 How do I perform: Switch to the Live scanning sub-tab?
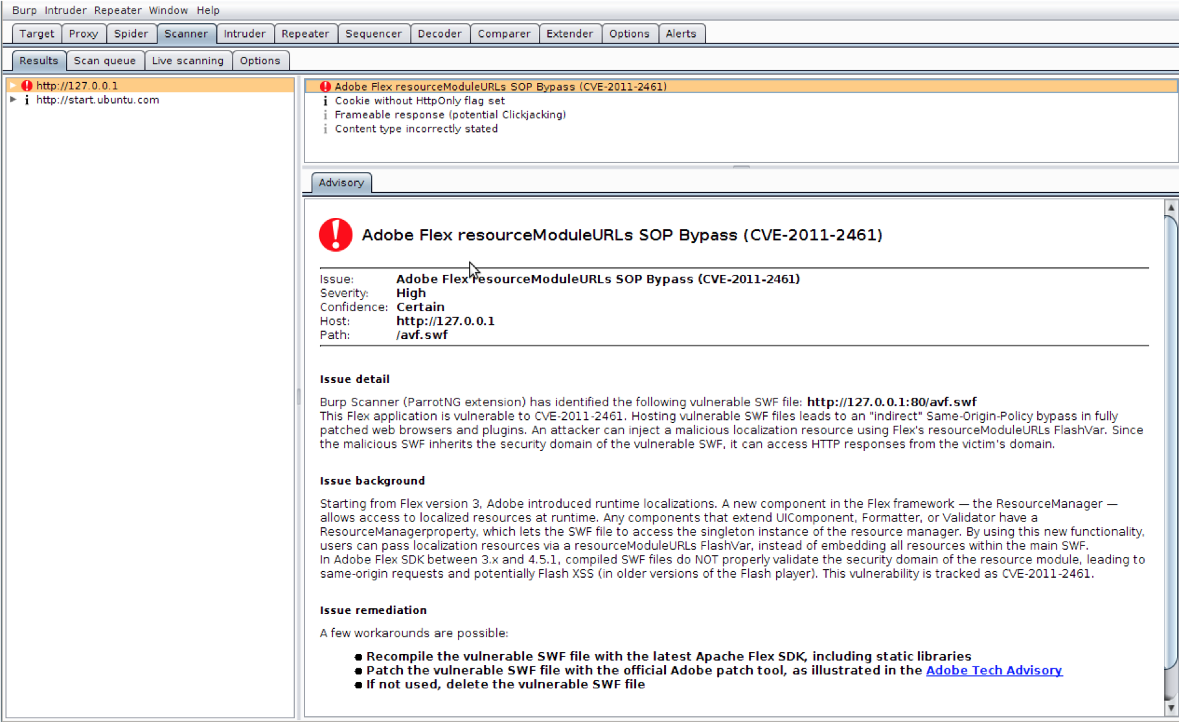point(188,61)
